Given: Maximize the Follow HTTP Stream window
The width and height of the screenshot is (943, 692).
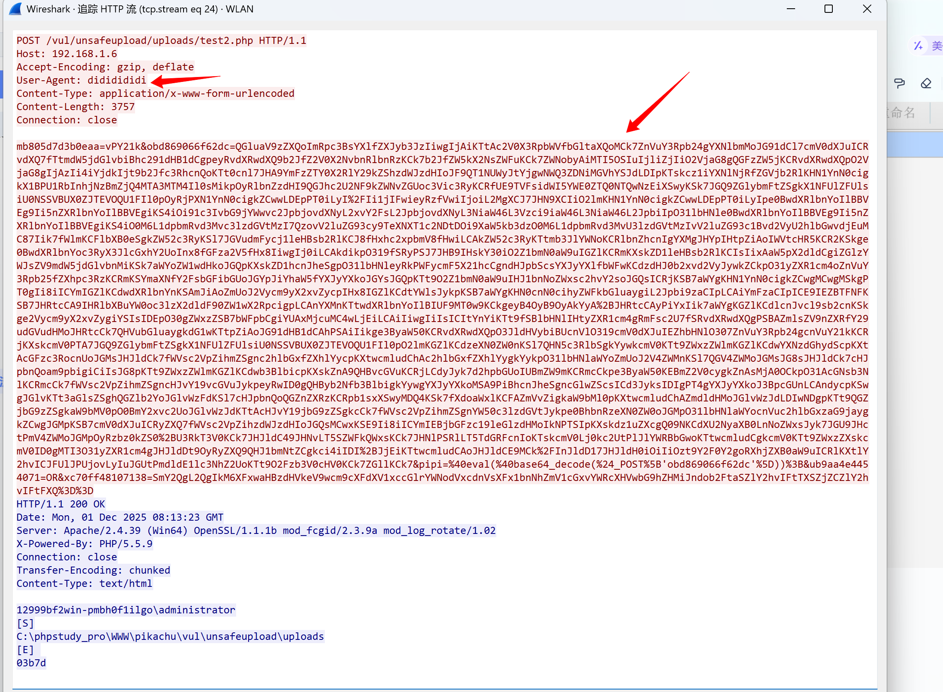Looking at the screenshot, I should pos(828,9).
